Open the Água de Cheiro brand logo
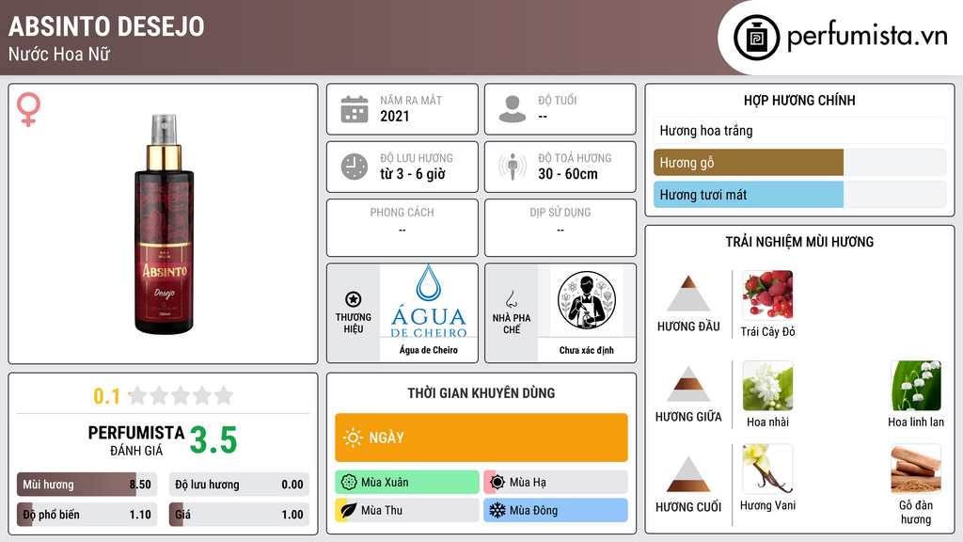The width and height of the screenshot is (963, 542). click(429, 300)
